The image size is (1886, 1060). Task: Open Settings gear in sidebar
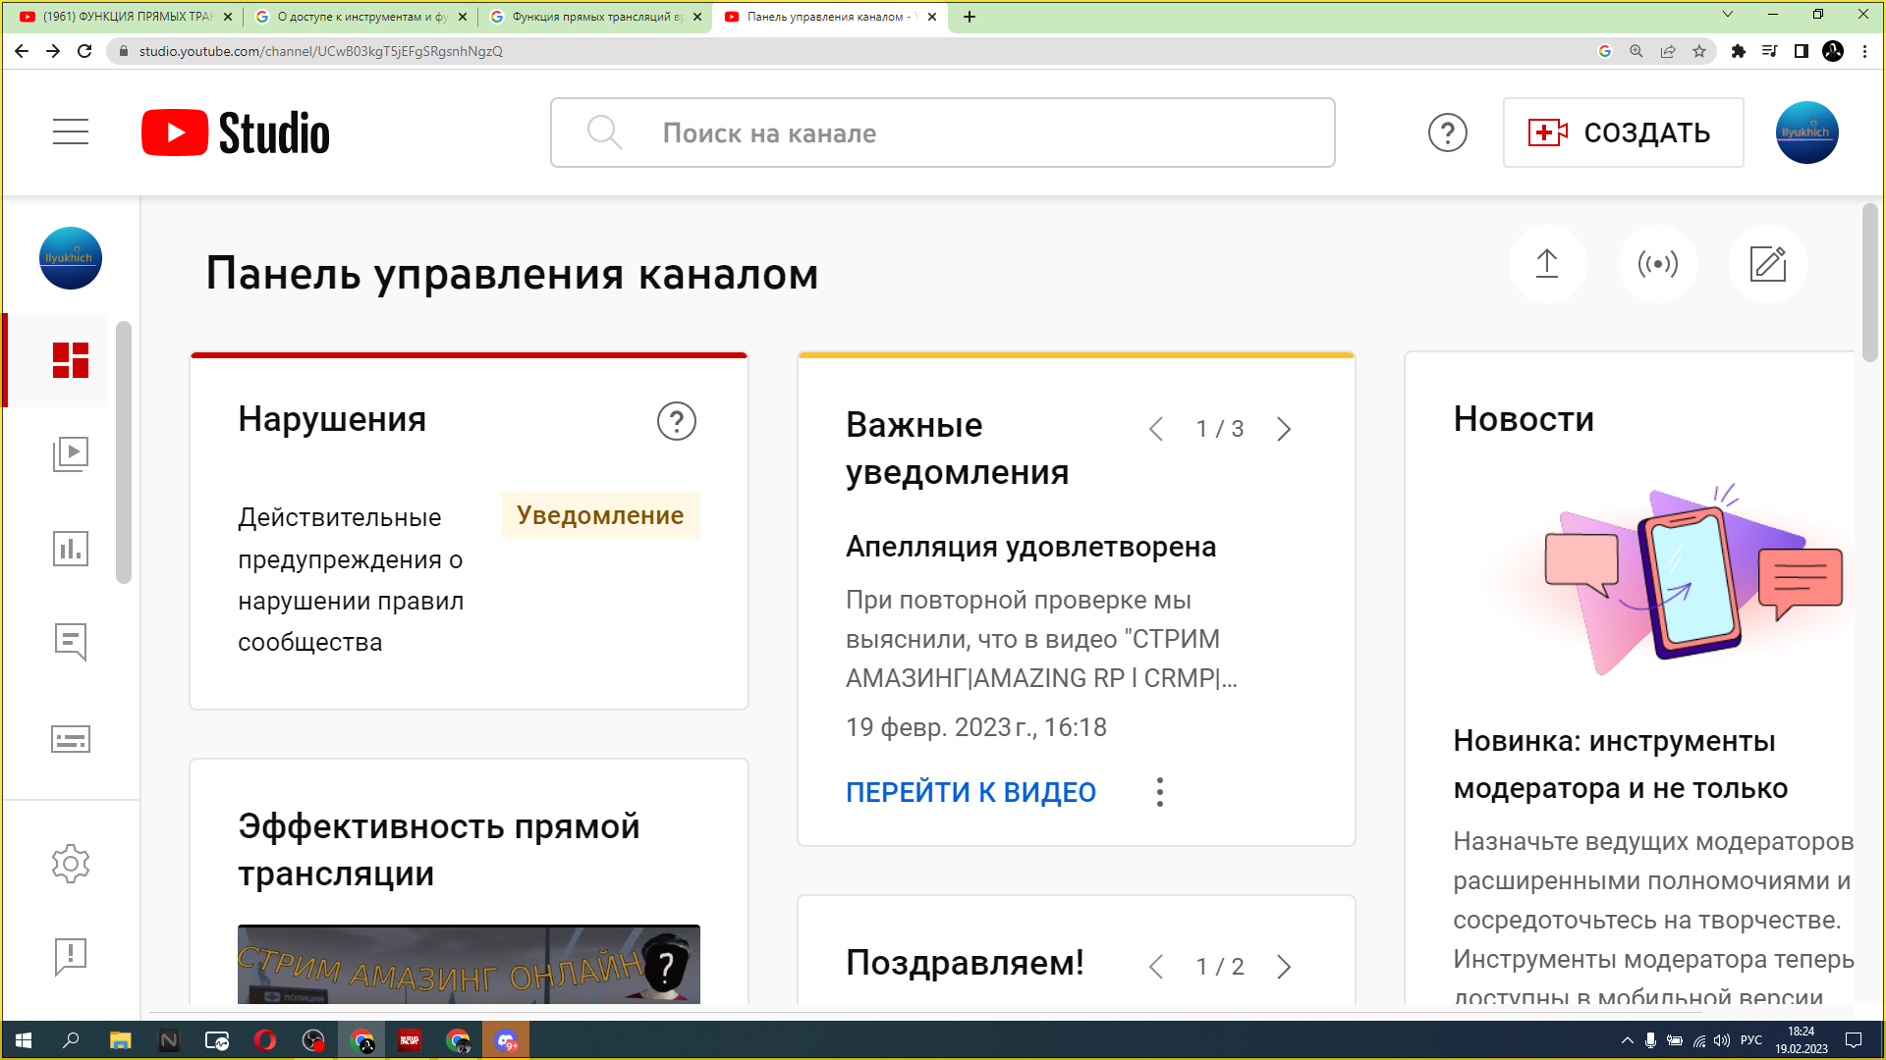point(71,864)
